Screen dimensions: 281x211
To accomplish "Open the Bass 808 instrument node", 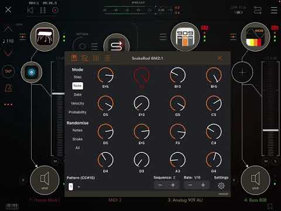I will point(255,37).
